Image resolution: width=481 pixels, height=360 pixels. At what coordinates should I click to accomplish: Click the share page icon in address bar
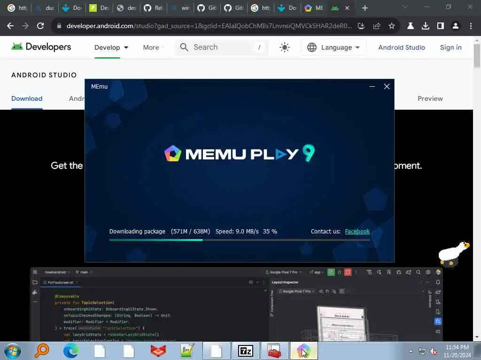coord(377,26)
